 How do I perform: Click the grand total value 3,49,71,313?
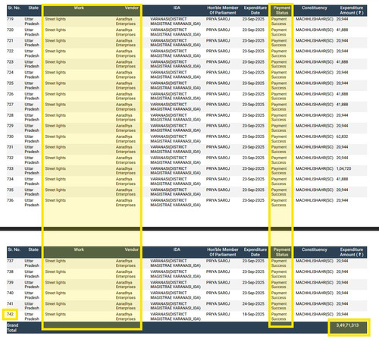(x=347, y=325)
